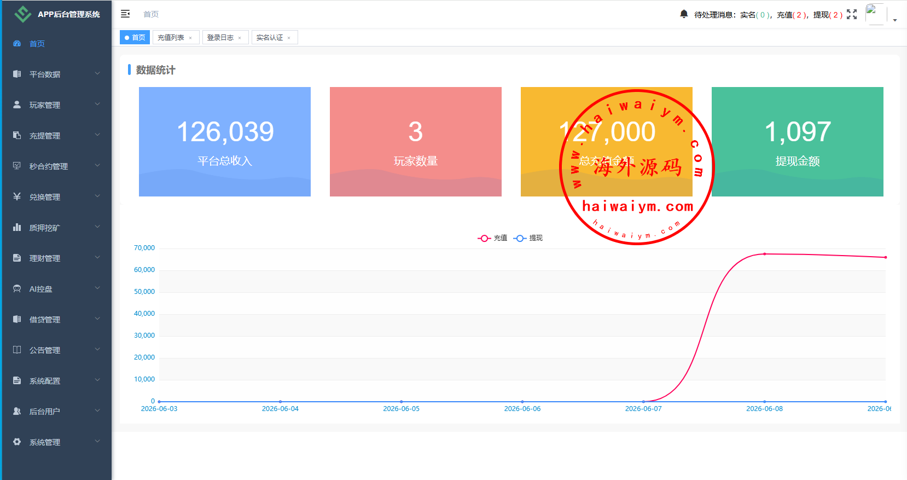The height and width of the screenshot is (480, 907).
Task: Click the 10,000 y-axis label
Action: pyautogui.click(x=144, y=379)
